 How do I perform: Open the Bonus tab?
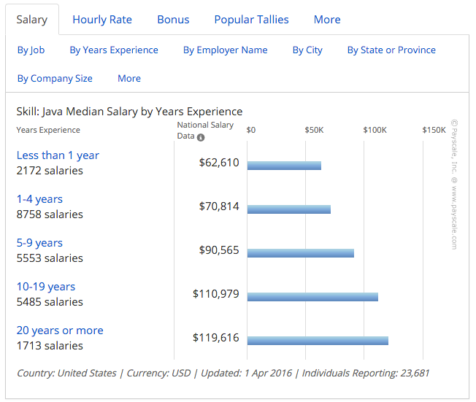click(173, 20)
